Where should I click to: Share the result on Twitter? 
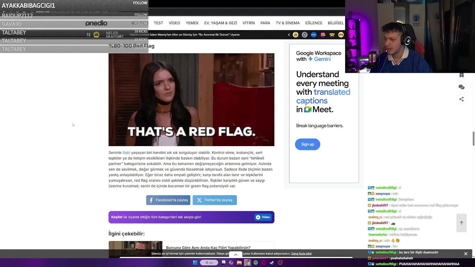(x=214, y=200)
